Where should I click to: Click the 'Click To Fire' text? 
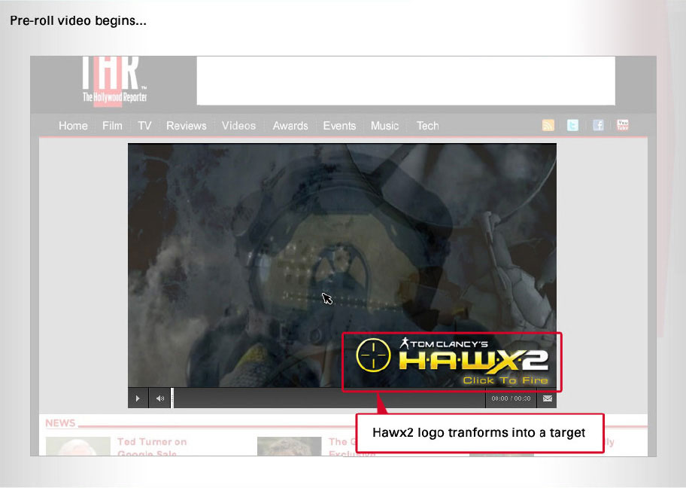coord(505,380)
